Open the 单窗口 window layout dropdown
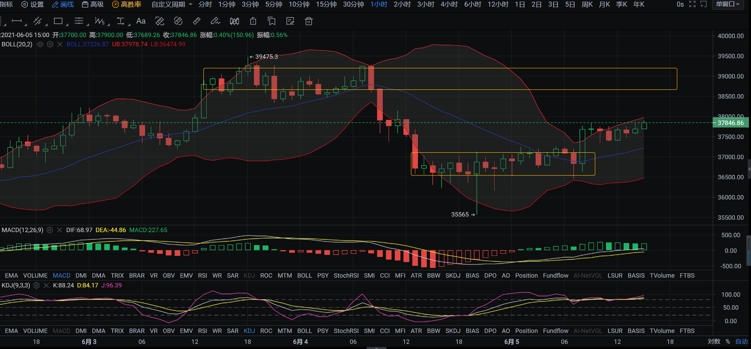This screenshot has width=751, height=349. coord(728,4)
